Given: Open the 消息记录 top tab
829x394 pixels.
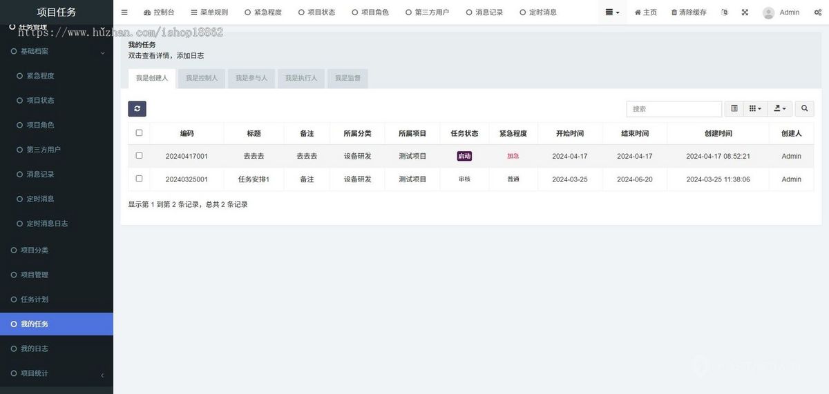Looking at the screenshot, I should [x=485, y=12].
